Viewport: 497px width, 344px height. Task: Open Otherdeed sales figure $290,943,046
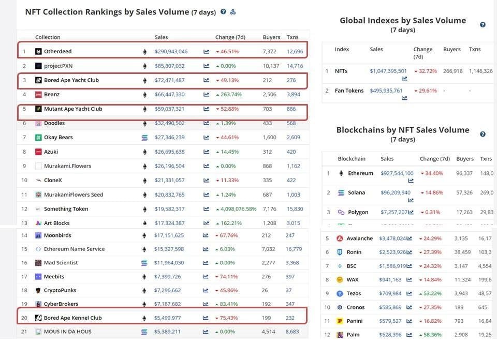click(x=171, y=52)
